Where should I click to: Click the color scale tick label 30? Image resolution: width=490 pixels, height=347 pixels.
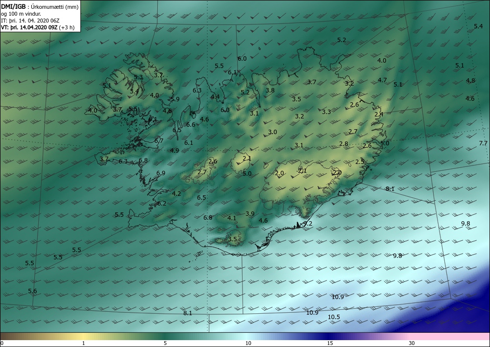tap(412, 343)
